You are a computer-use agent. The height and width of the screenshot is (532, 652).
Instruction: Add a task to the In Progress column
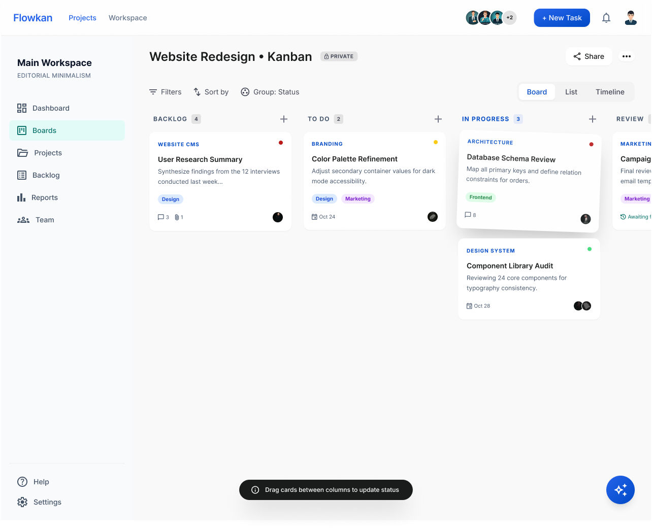coord(593,119)
